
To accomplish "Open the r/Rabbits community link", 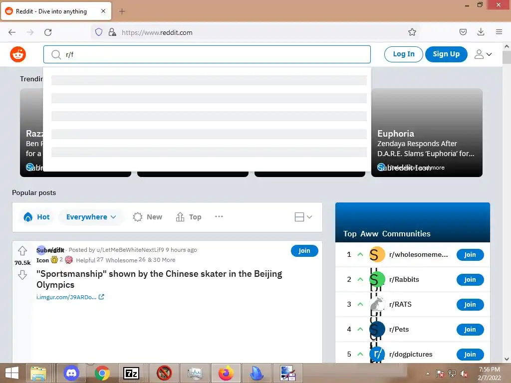I will [404, 279].
